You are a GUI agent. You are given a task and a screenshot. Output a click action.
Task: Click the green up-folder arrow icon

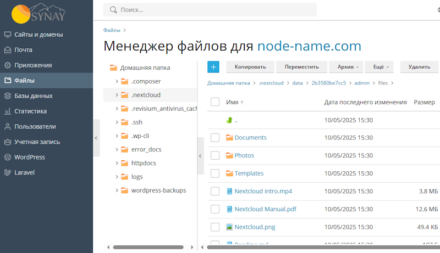229,120
